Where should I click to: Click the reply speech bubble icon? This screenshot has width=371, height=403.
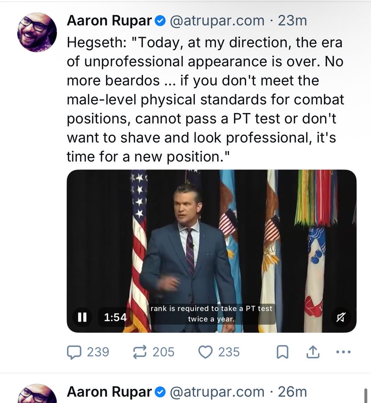tap(74, 352)
